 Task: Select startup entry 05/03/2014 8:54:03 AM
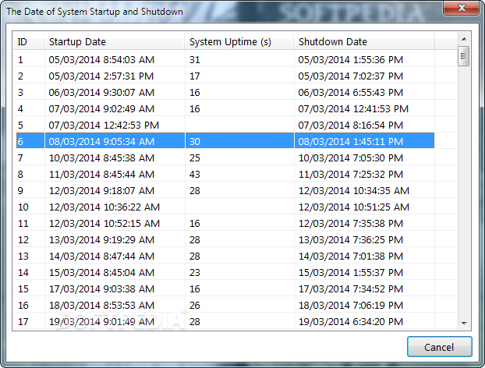pos(101,60)
